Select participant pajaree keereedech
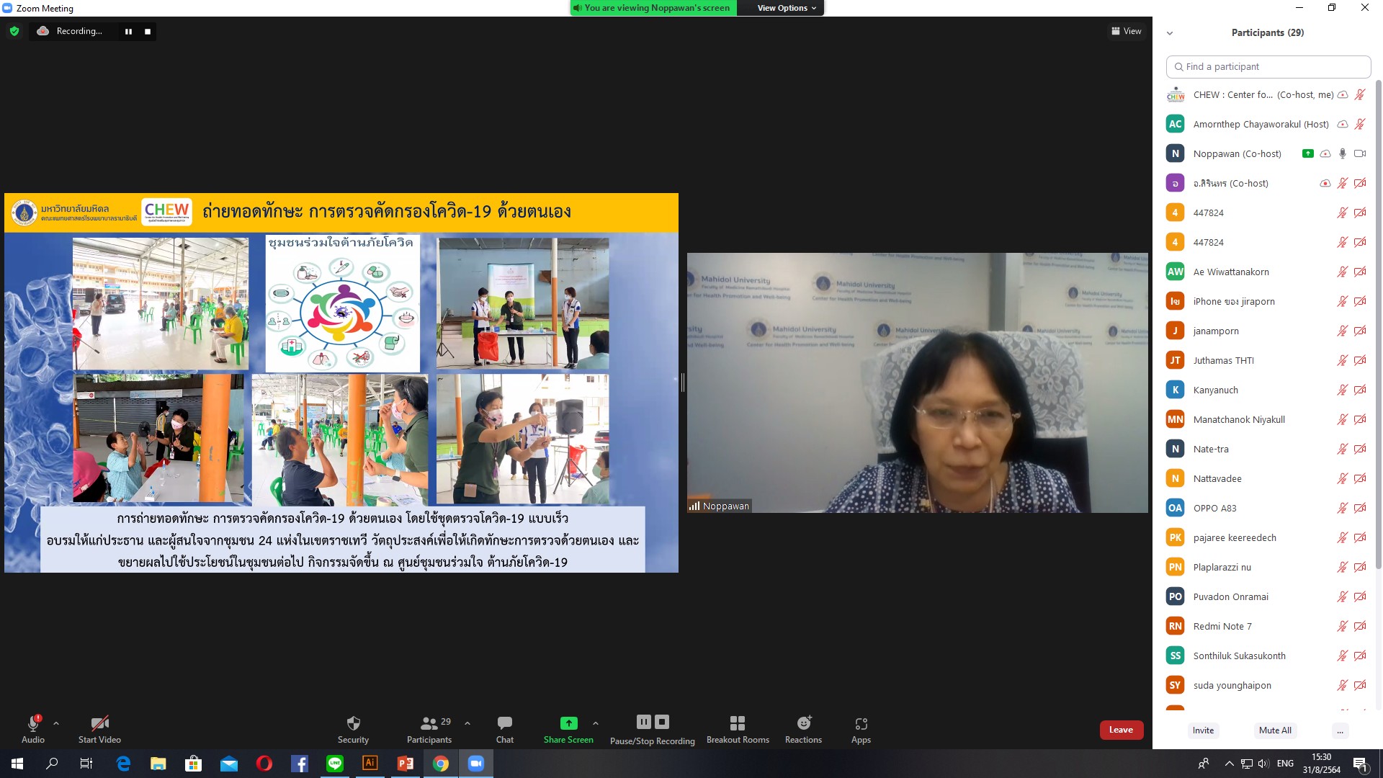 pyautogui.click(x=1266, y=537)
